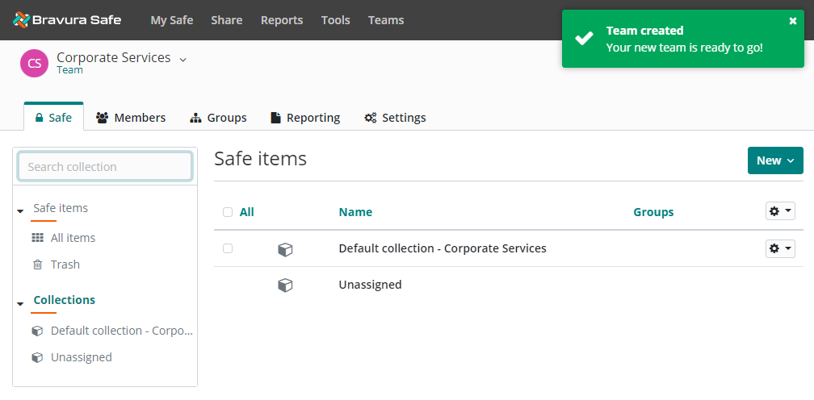
Task: Open gear options dropdown in table header
Action: click(x=780, y=210)
